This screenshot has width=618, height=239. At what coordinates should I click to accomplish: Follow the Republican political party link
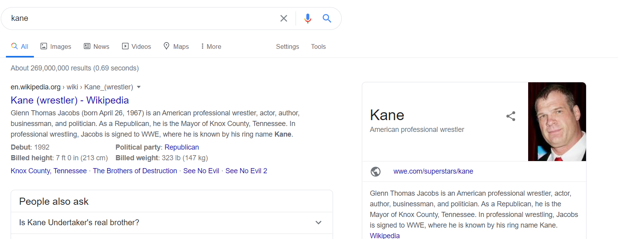pyautogui.click(x=182, y=147)
